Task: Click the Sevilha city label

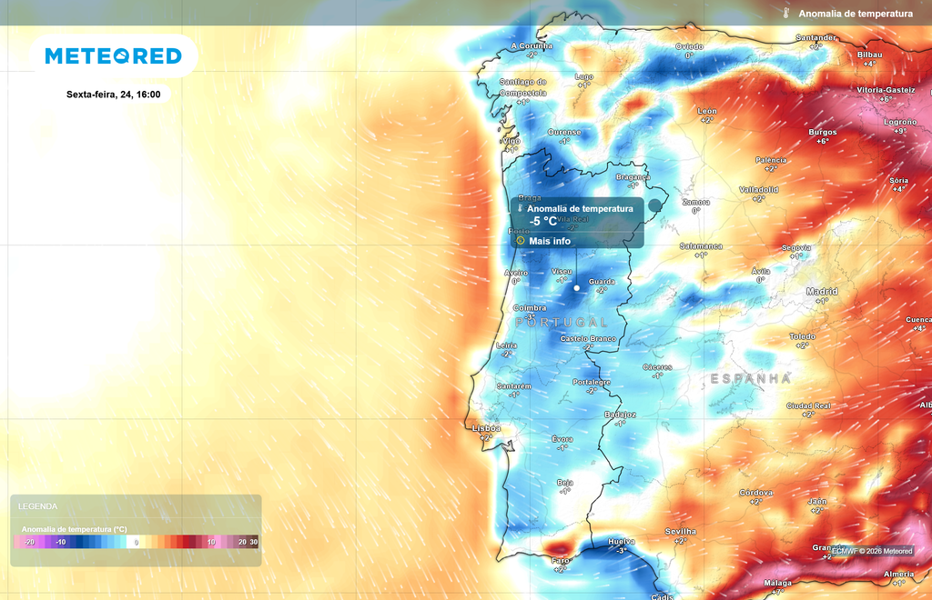Action: [681, 532]
